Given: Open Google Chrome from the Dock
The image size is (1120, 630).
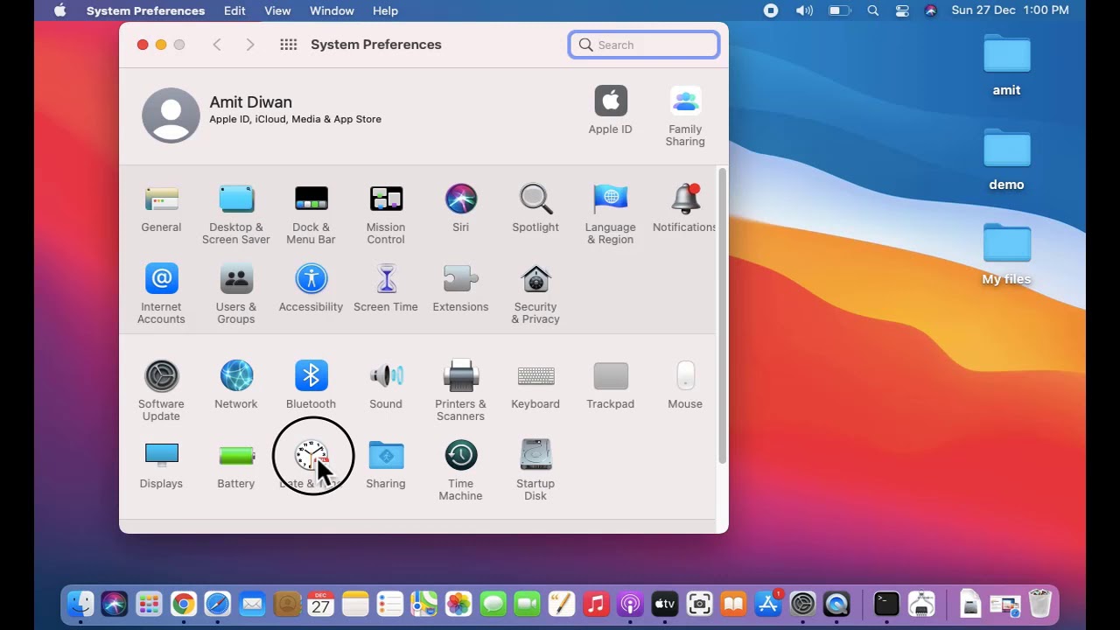Looking at the screenshot, I should click(x=183, y=604).
